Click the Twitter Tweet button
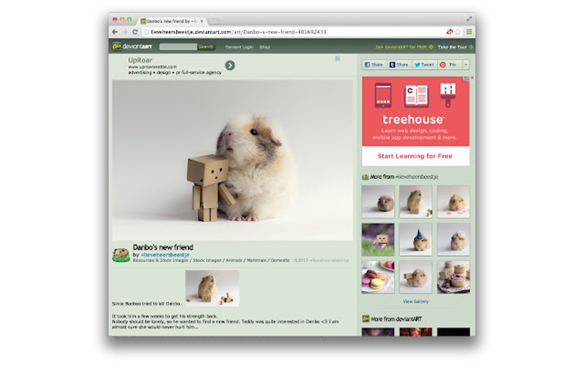The height and width of the screenshot is (365, 584). pos(424,65)
